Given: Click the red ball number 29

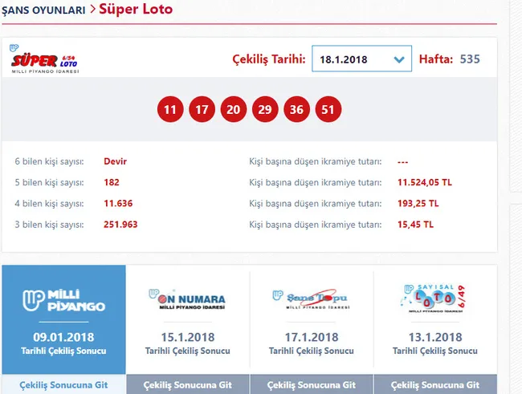Looking at the screenshot, I should coord(264,110).
